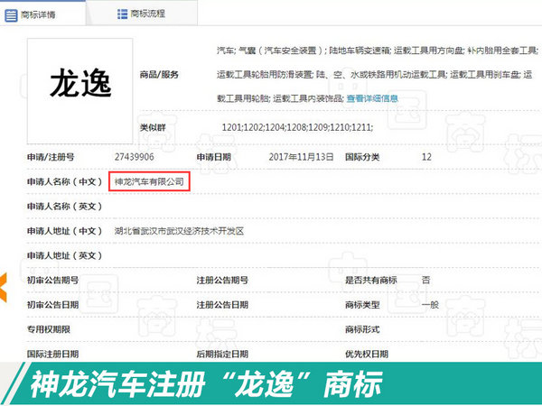The image size is (542, 406).
Task: Click the 类似群 label
Action: tap(153, 127)
